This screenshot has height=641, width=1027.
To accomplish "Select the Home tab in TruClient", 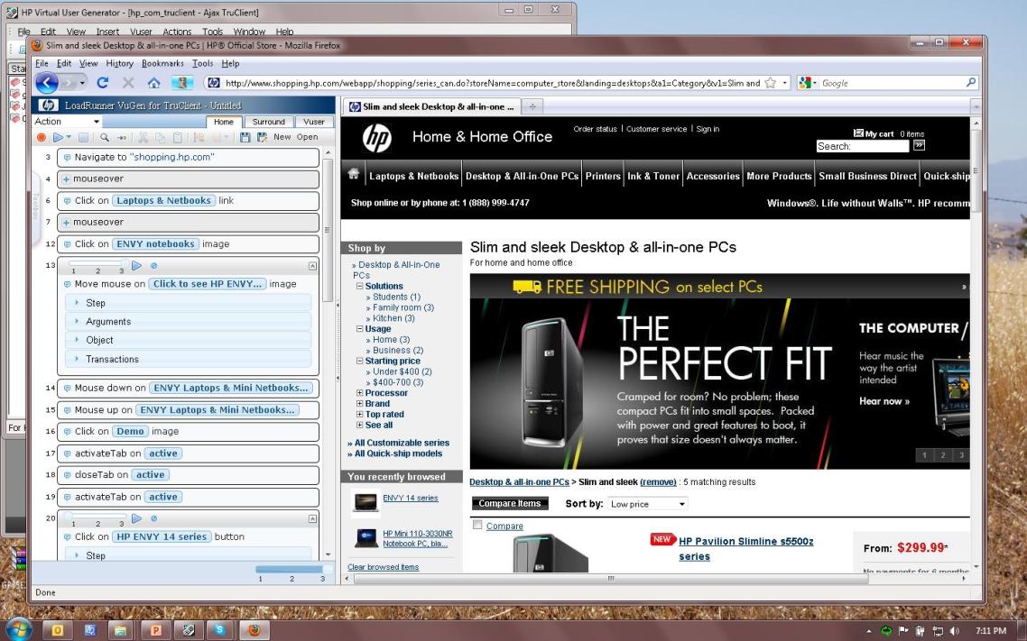I will (223, 122).
